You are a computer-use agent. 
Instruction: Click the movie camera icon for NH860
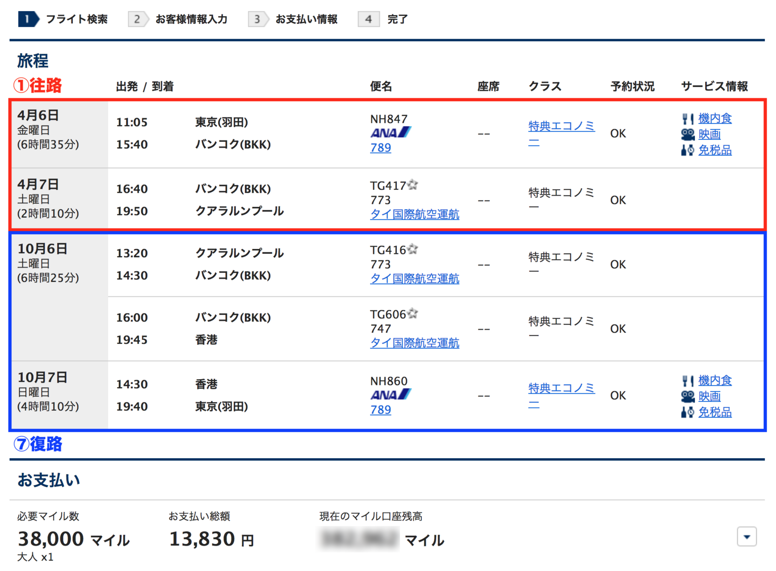coord(687,396)
